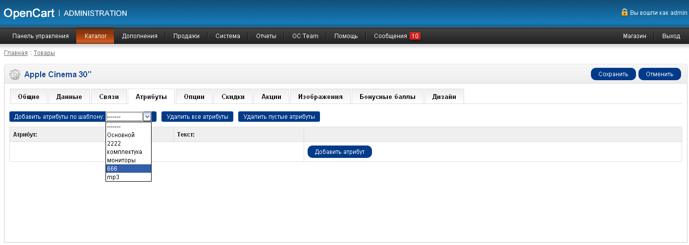Go to Магазин storefront link
Viewport: 689px width, 245px height.
635,36
